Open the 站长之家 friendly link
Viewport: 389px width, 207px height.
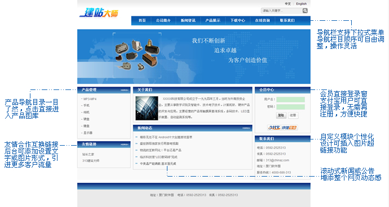coord(88,154)
